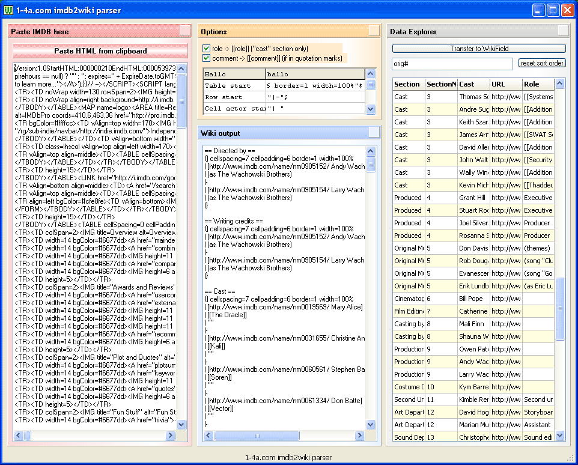Viewport: 578px width, 465px height.
Task: Click Paste HTML from clipboard button
Action: point(100,51)
